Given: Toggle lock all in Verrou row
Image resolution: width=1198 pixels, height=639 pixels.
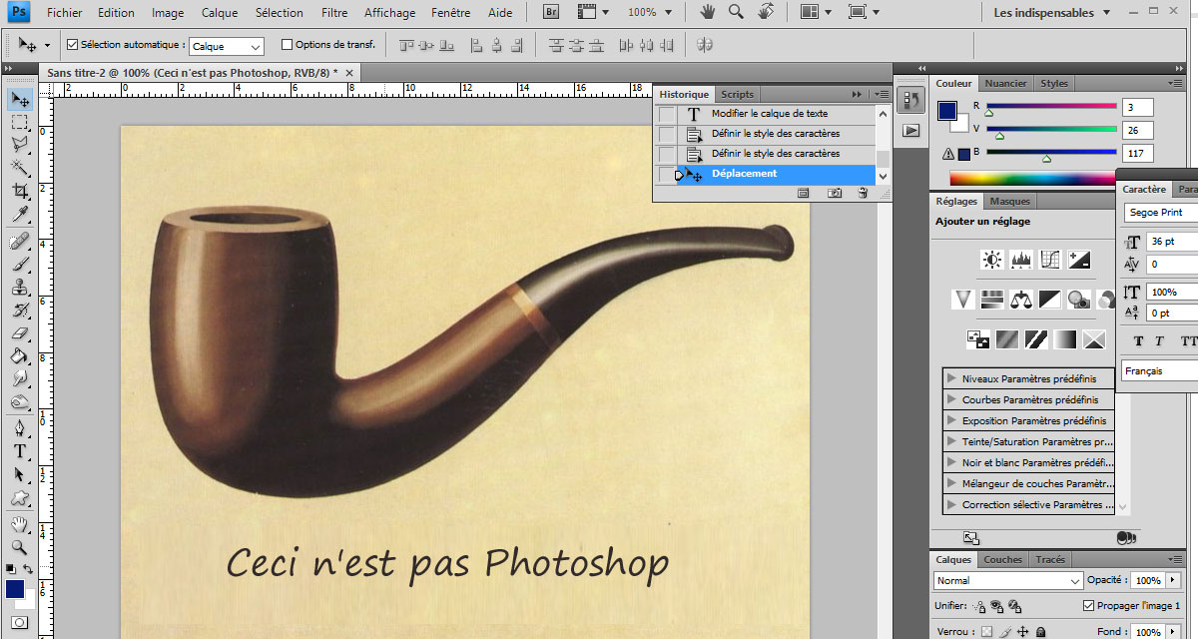Looking at the screenshot, I should [1040, 632].
